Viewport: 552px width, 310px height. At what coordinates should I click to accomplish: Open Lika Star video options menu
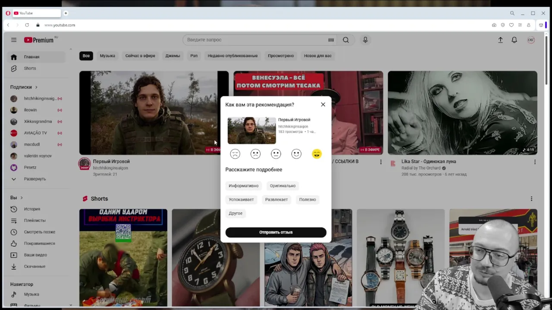click(535, 162)
